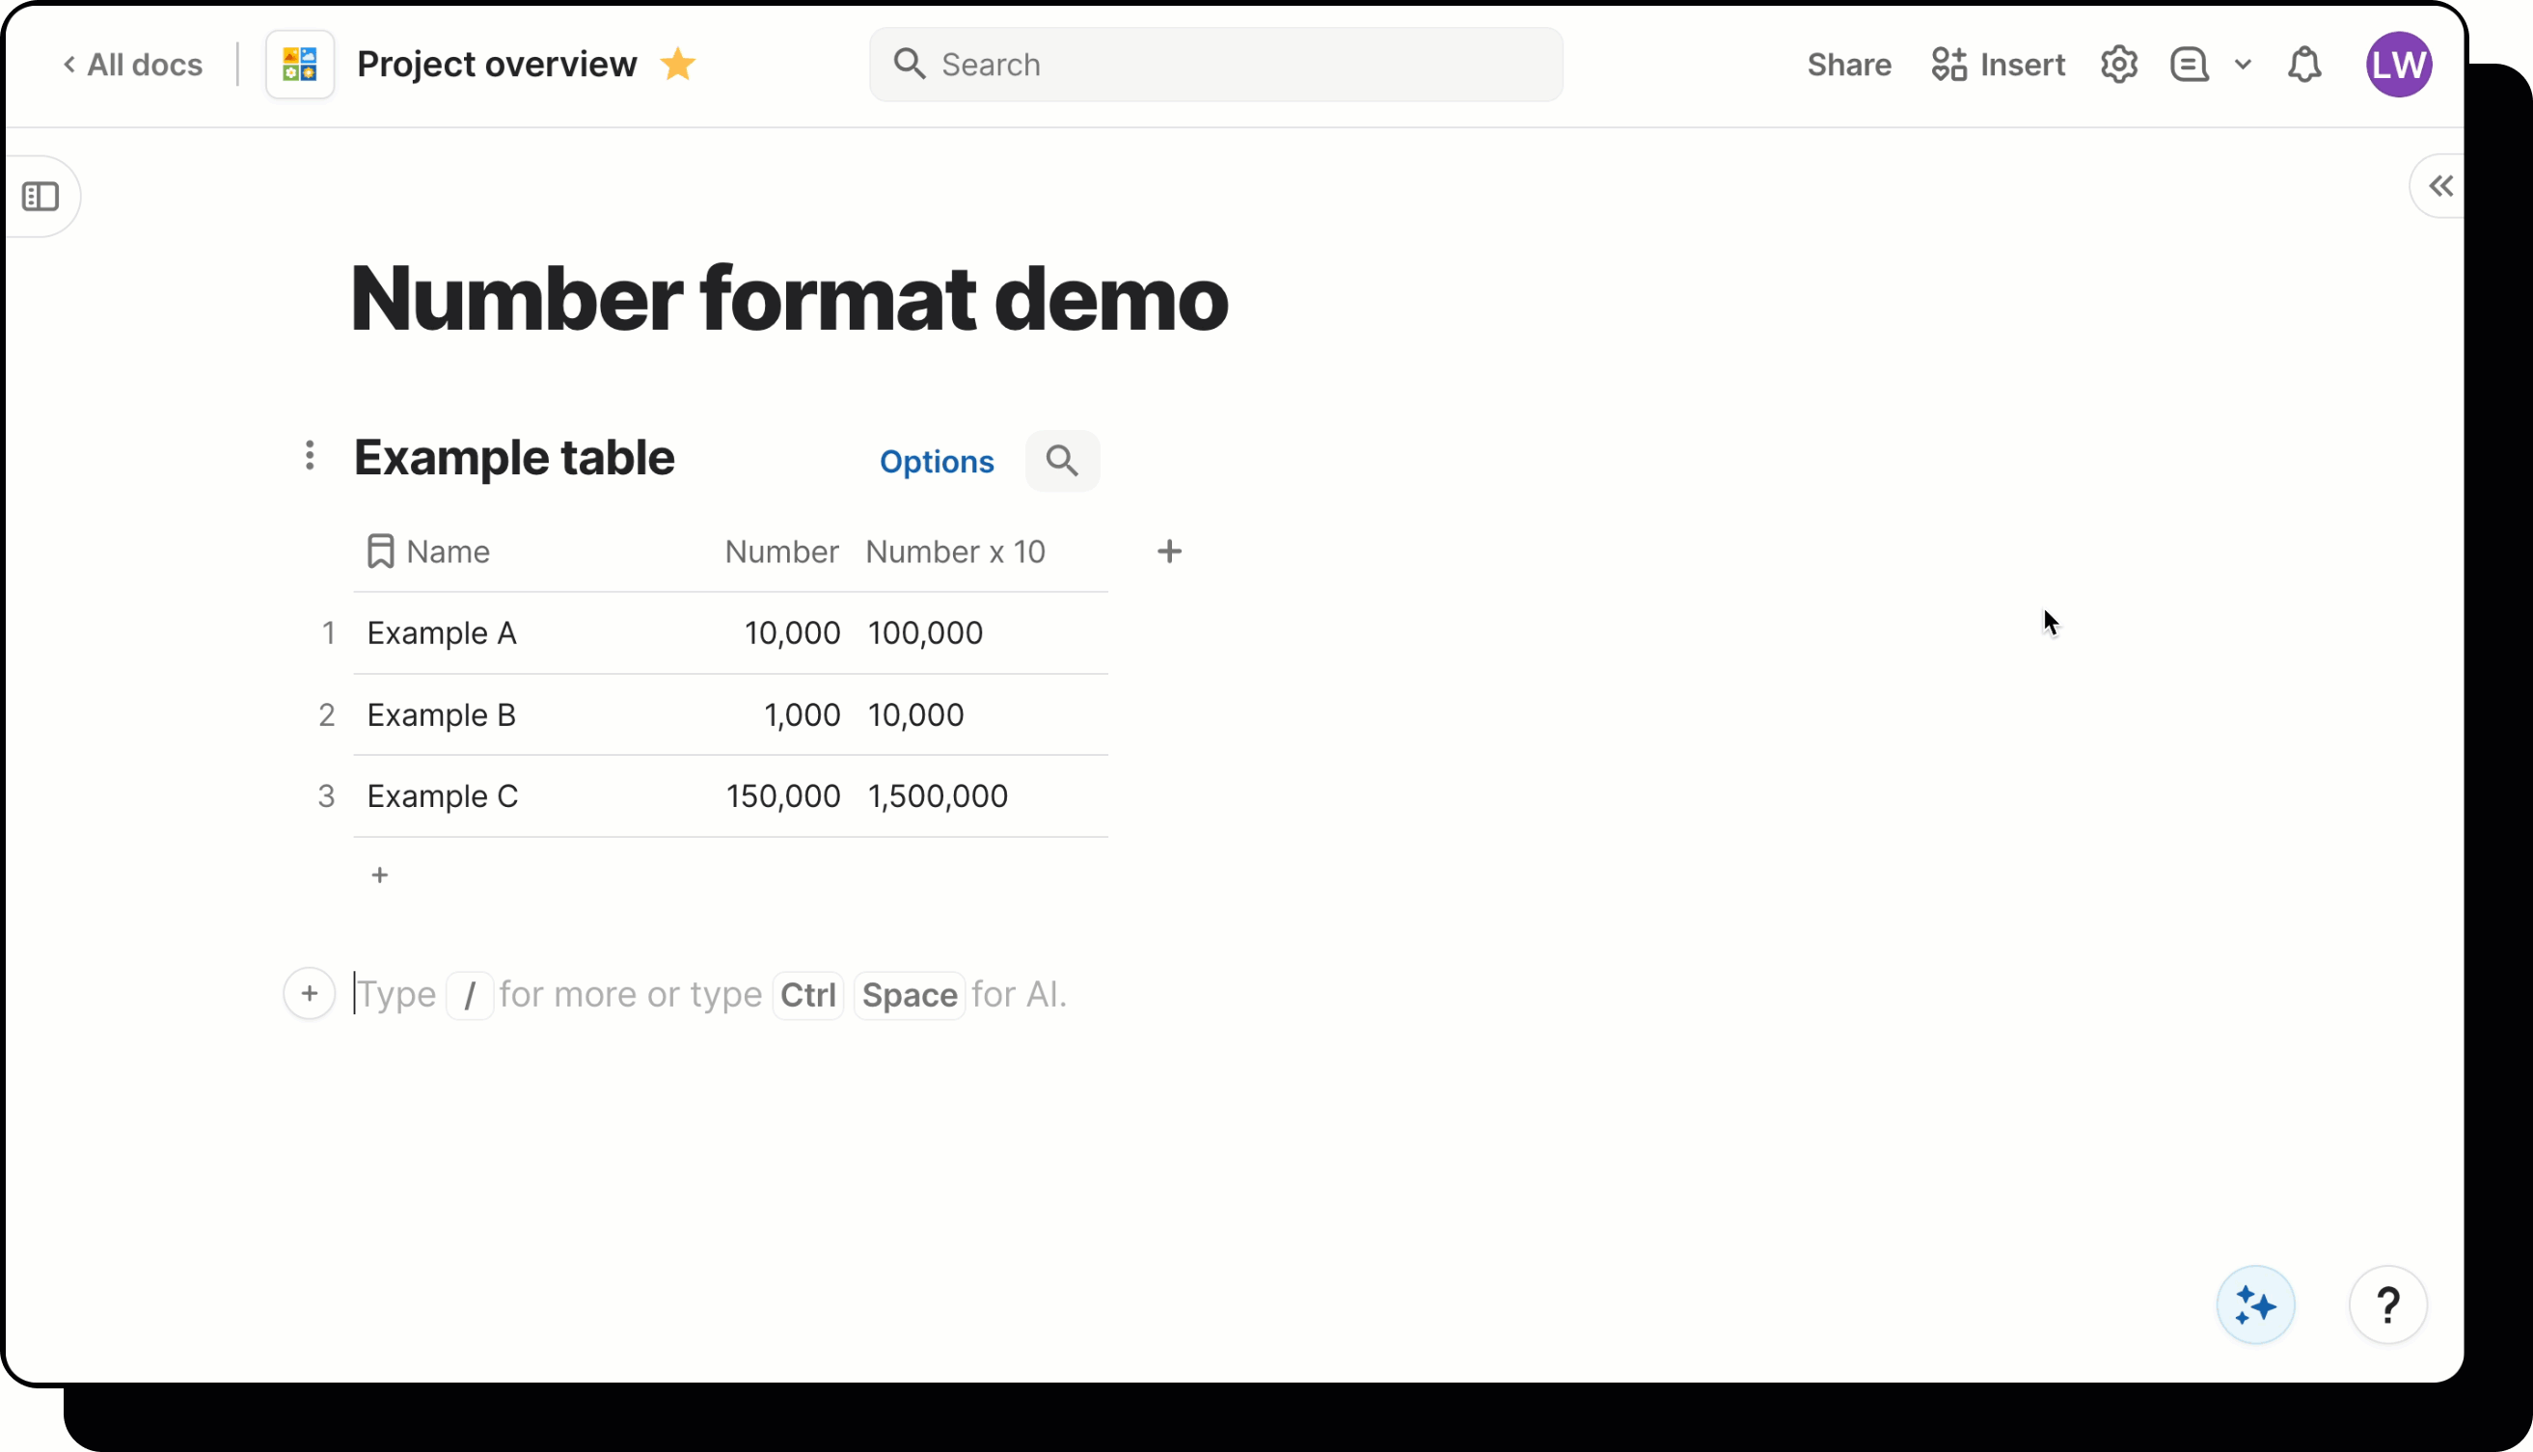The image size is (2533, 1452).
Task: Search within the Example table
Action: tap(1062, 461)
